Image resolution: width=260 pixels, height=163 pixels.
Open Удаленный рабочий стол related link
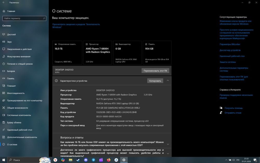pyautogui.click(x=232, y=56)
